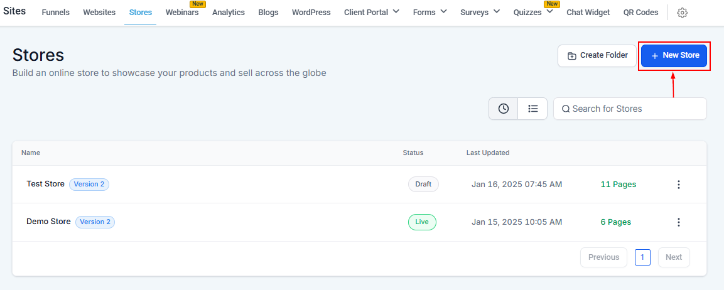
Task: Go to the Funnels tab
Action: click(x=56, y=13)
